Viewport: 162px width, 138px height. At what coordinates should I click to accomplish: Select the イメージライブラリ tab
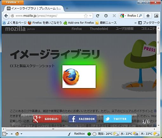tap(34, 9)
